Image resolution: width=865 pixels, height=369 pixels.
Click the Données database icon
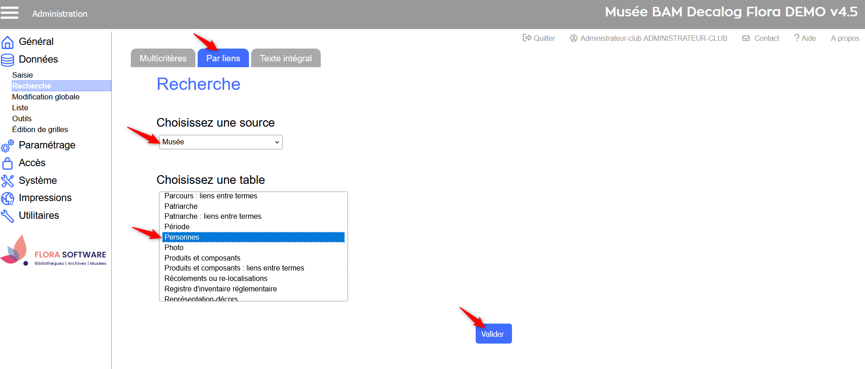pos(7,60)
